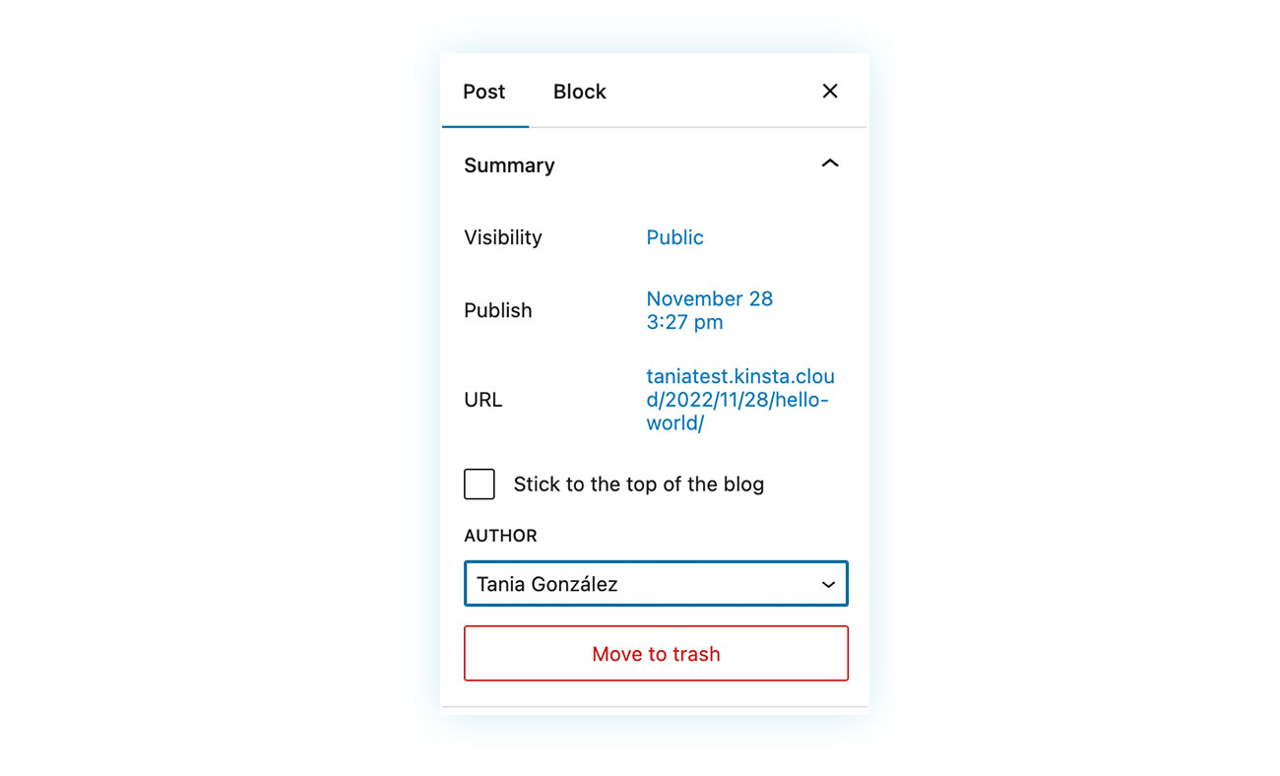Switch to the Block tab
The height and width of the screenshot is (776, 1280).
coord(580,92)
